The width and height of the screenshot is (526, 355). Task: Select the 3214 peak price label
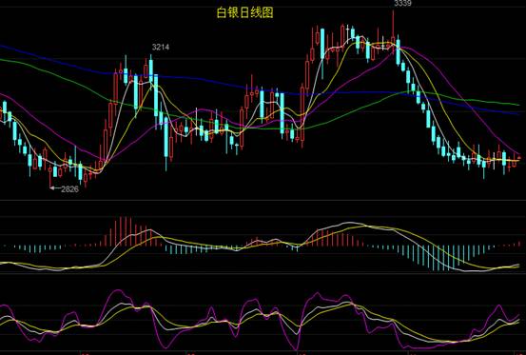161,47
